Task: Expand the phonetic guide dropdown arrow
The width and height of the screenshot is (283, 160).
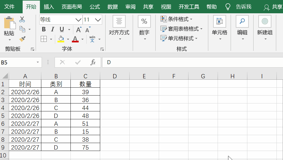Action: pos(99,39)
